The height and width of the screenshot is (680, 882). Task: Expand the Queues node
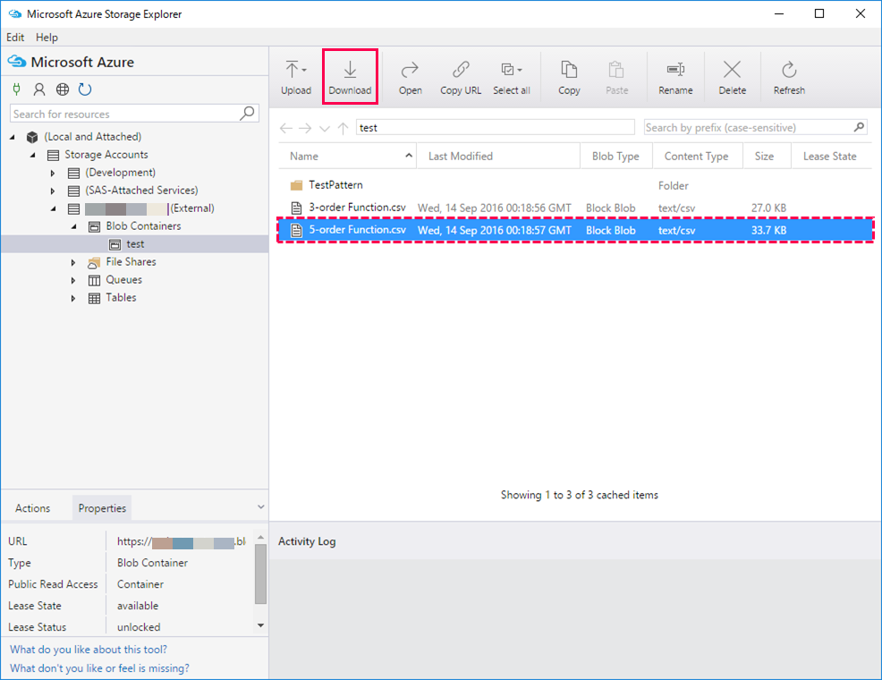(x=73, y=280)
